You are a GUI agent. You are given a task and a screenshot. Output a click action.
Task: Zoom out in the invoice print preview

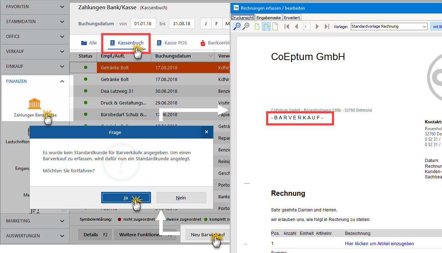(237, 26)
